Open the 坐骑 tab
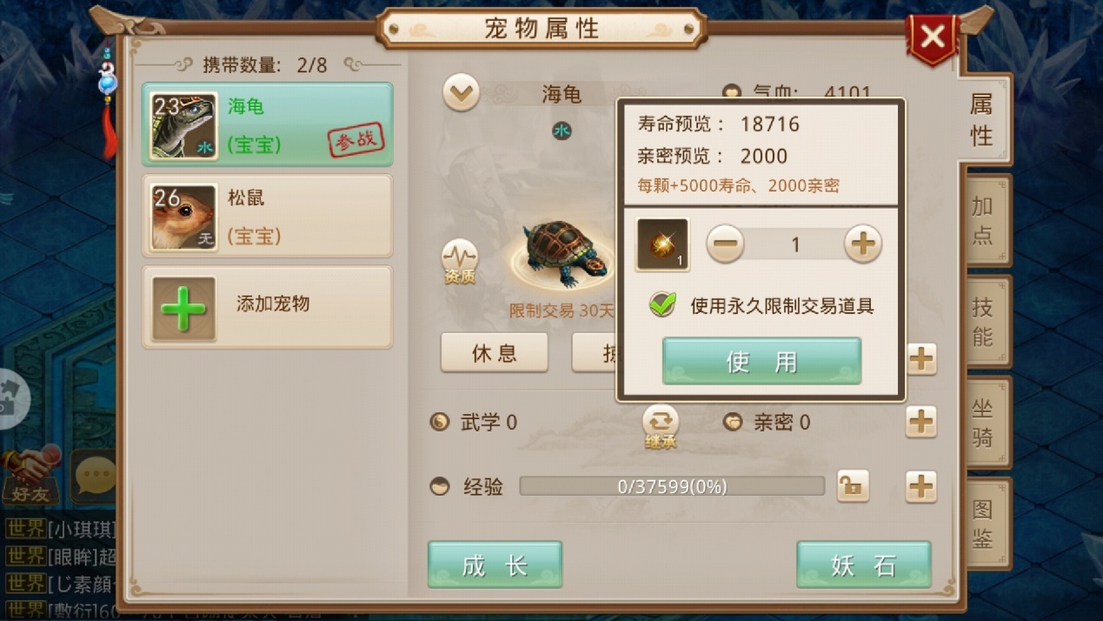 tap(983, 422)
